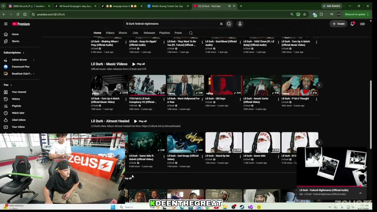Screen dimensions: 377x212
Task: Switch to the channel Posts tab
Action: tap(178, 33)
